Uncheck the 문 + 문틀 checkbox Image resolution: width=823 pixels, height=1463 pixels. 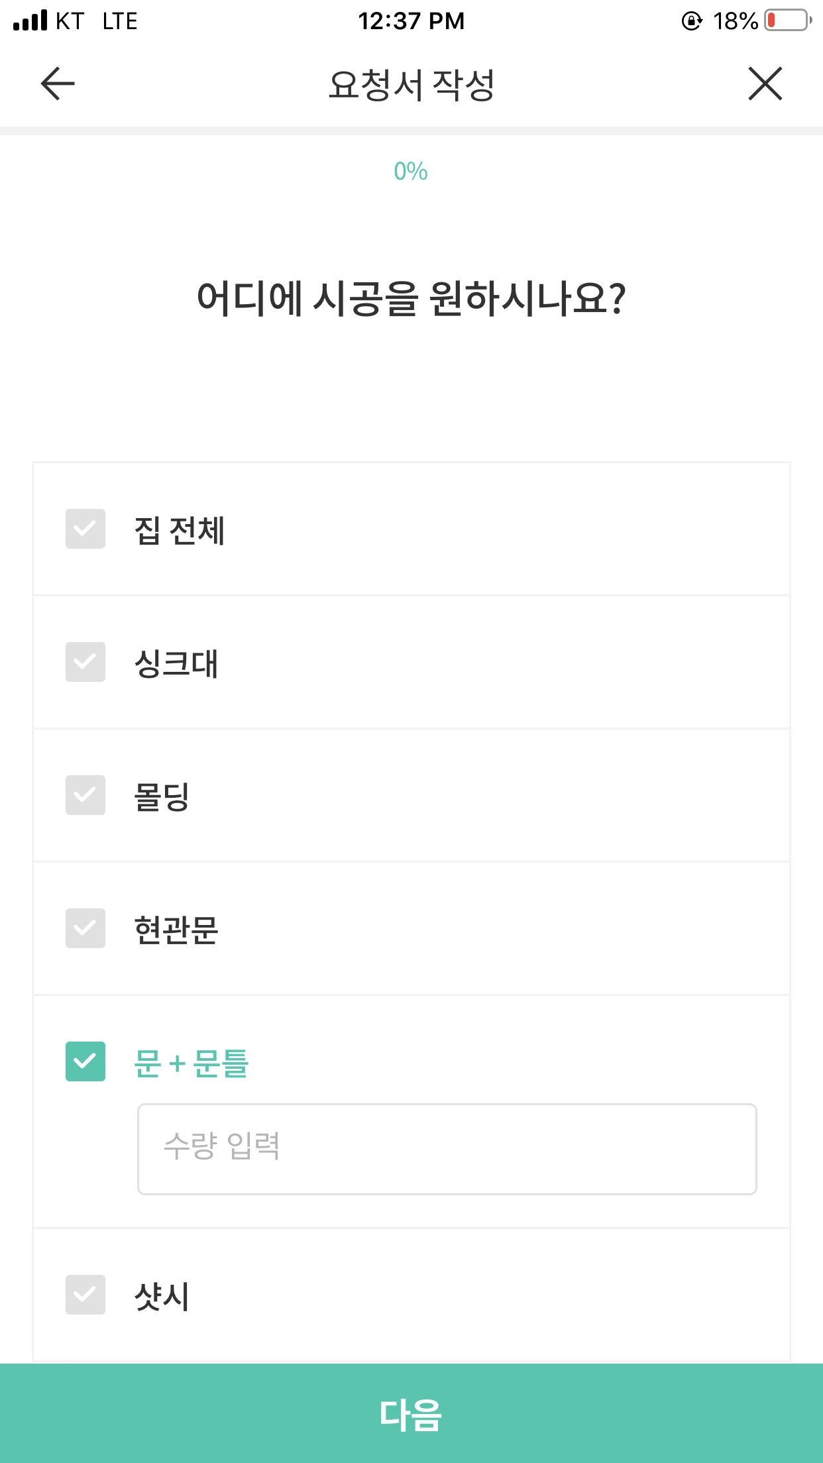(x=85, y=1061)
